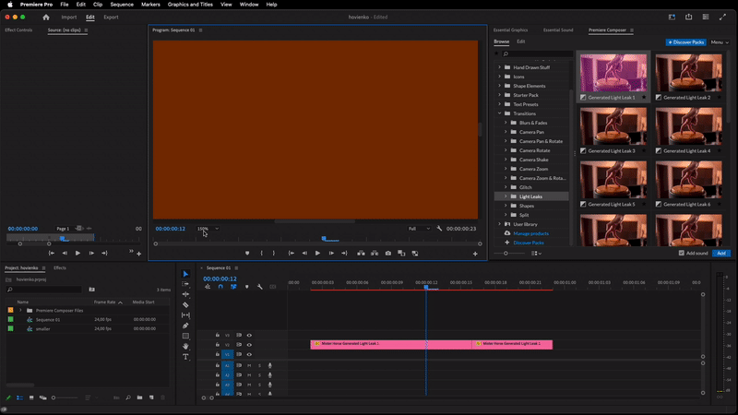The width and height of the screenshot is (738, 415).
Task: Select the Pen tool
Action: coord(185,326)
